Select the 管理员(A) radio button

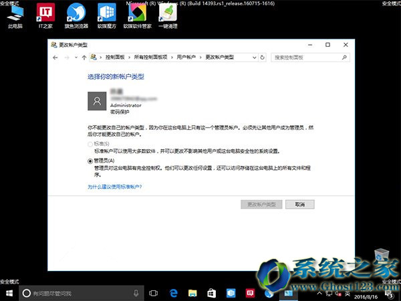click(x=91, y=161)
